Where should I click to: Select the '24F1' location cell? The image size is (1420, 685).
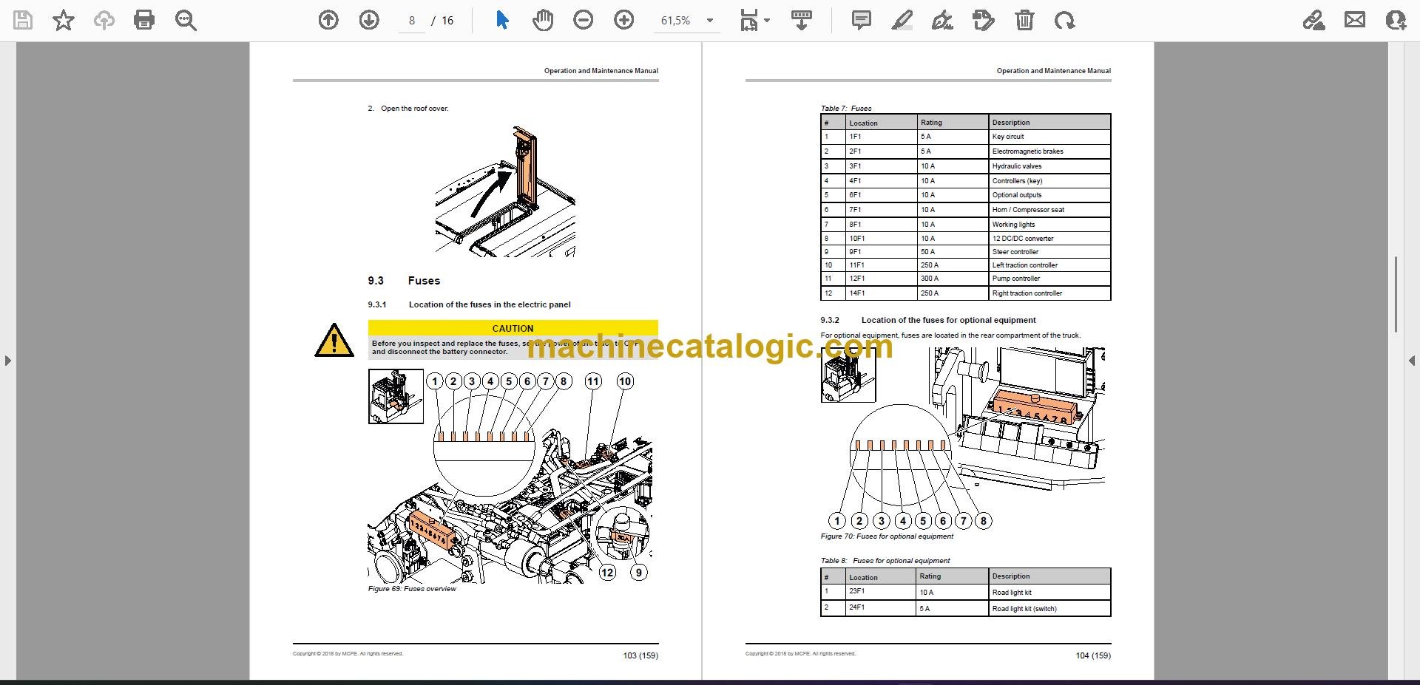click(881, 608)
